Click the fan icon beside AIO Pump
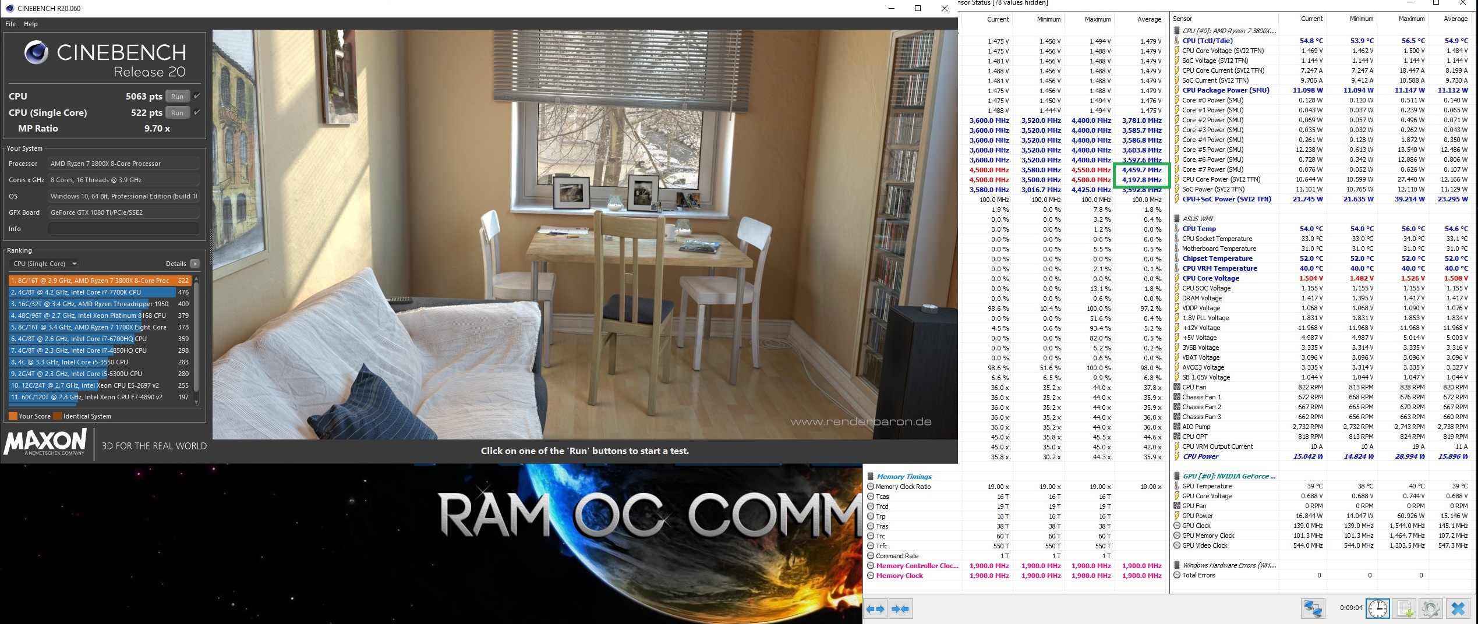 click(x=1176, y=427)
